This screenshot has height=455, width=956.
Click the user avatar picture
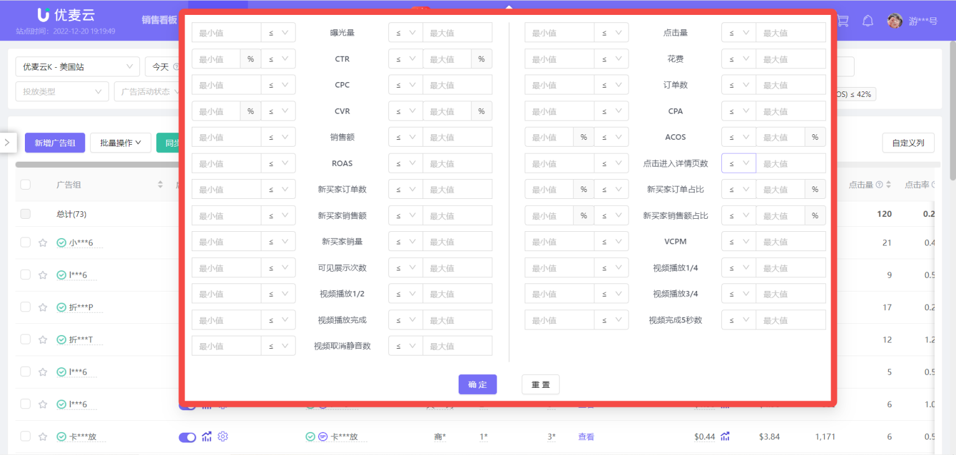(x=895, y=21)
